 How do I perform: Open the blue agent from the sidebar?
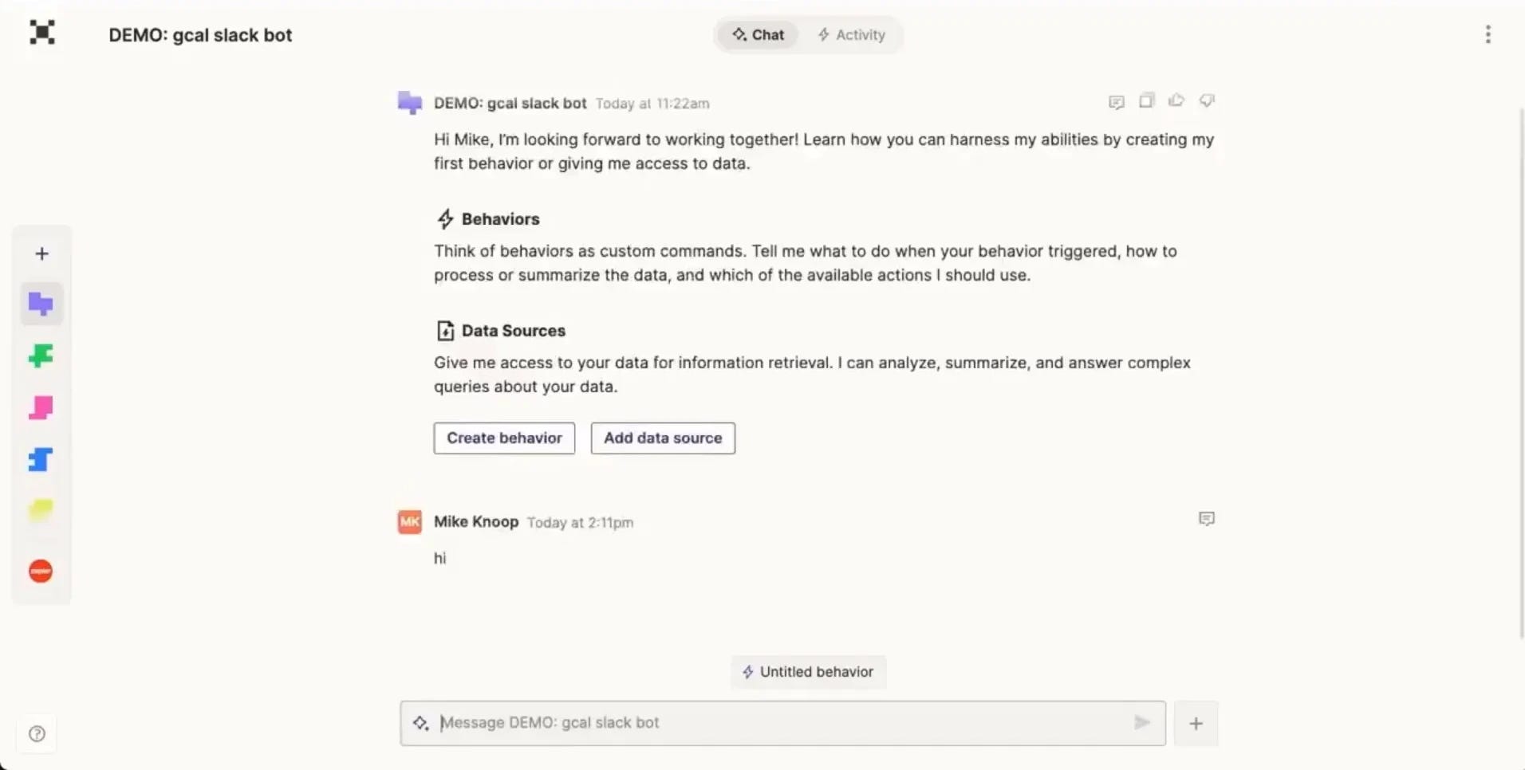[x=41, y=459]
